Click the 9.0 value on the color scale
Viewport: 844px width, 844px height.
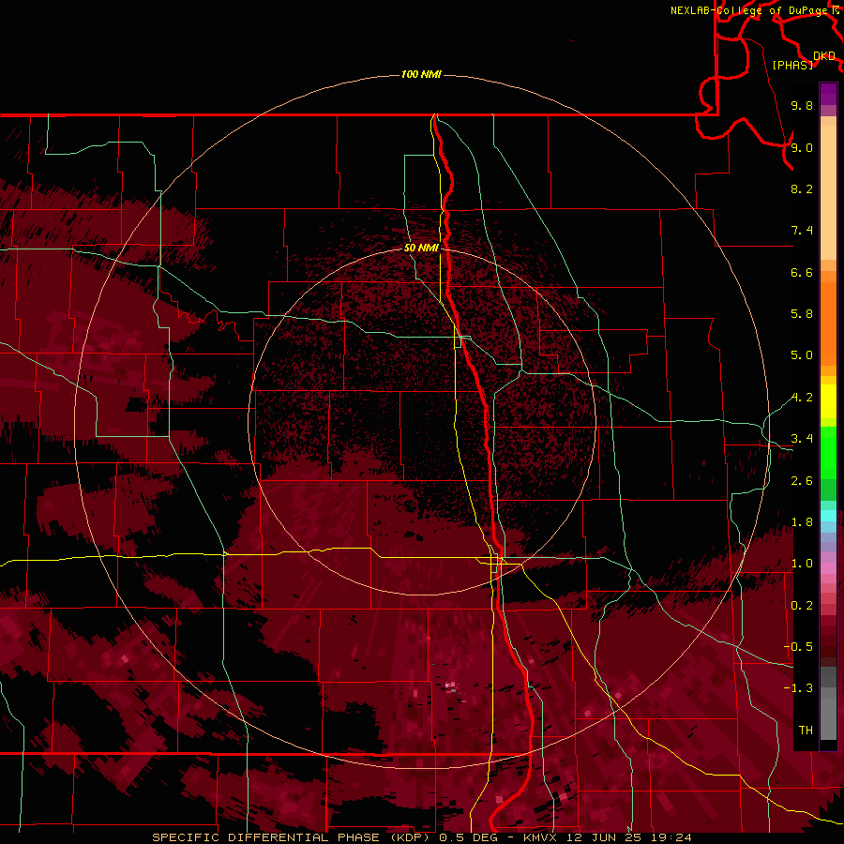(x=802, y=147)
